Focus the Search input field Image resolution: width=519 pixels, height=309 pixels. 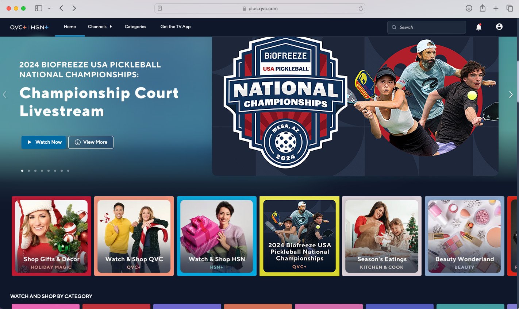click(x=426, y=27)
